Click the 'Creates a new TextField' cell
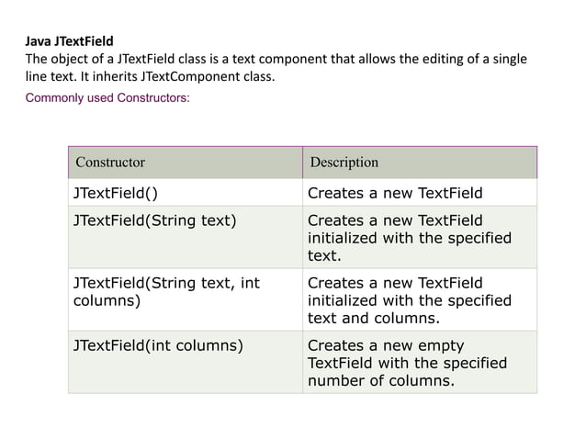Image resolution: width=586 pixels, height=439 pixels. pos(395,193)
